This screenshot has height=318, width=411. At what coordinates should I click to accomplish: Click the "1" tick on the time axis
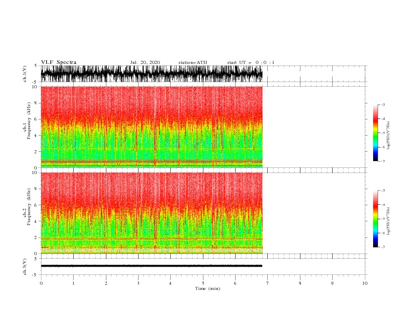(73, 283)
